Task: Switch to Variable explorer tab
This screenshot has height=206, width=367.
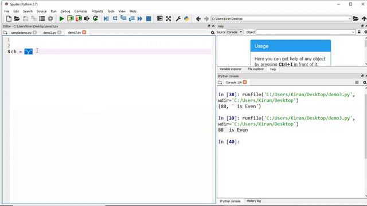Action: coord(231,69)
